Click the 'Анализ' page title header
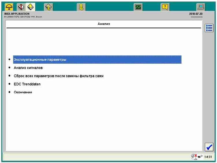The height and width of the screenshot is (163, 217). [104, 24]
